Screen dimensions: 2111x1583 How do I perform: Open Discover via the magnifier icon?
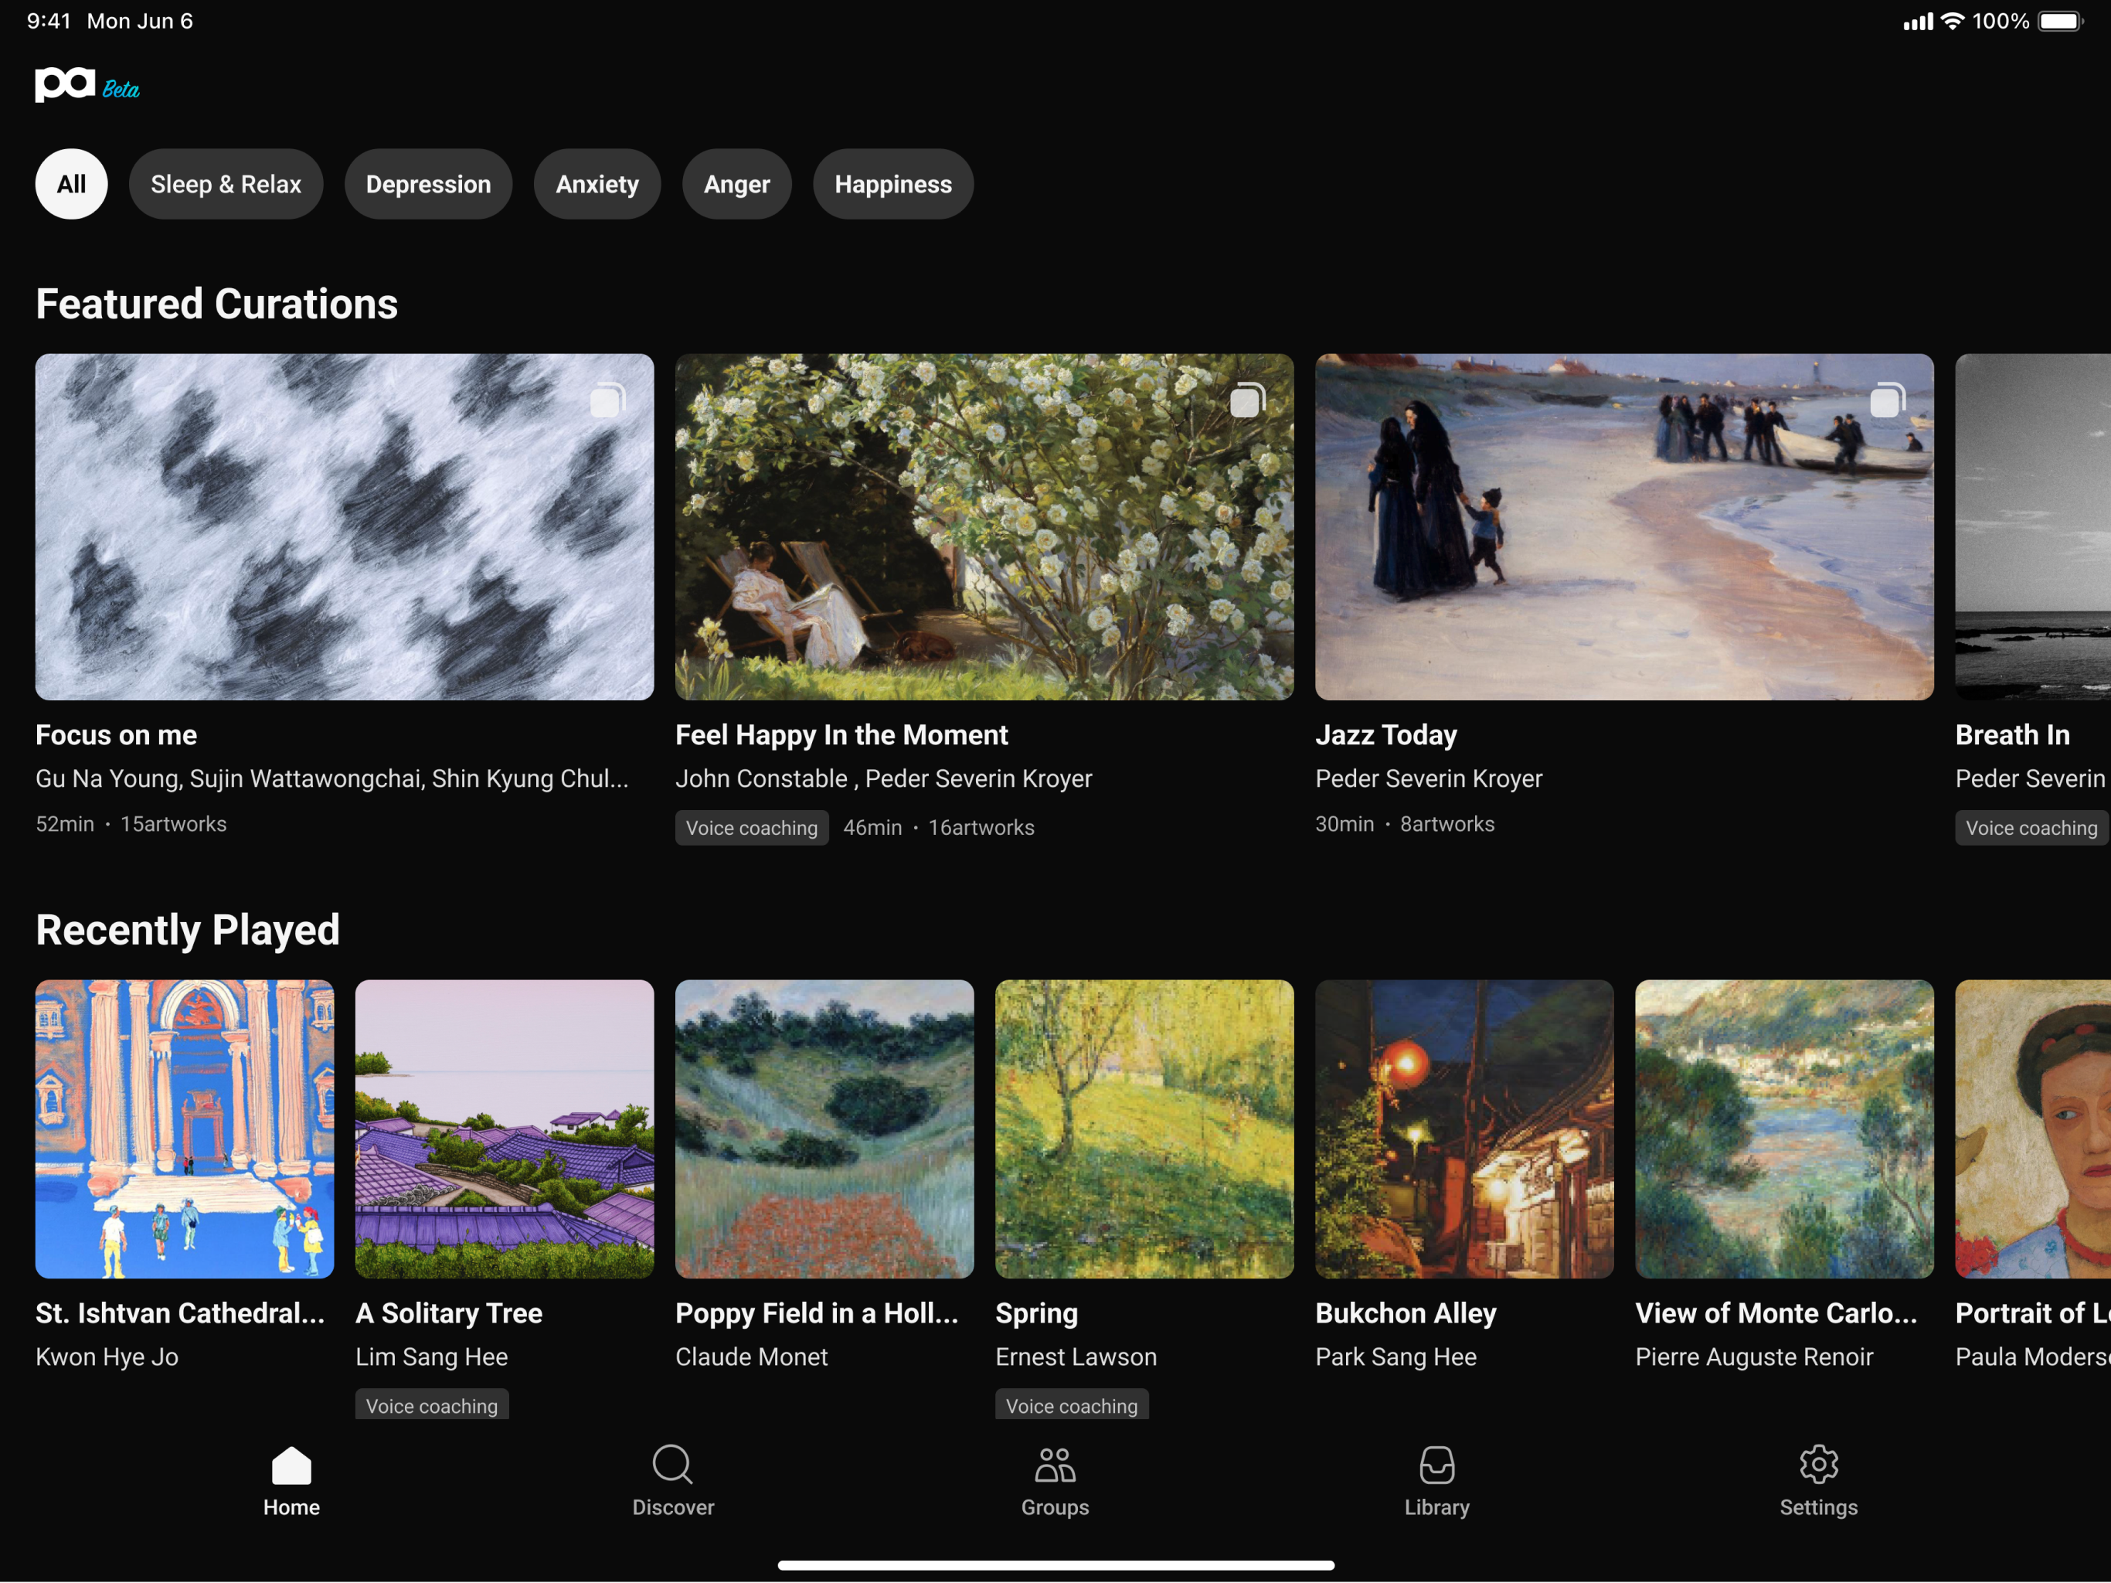pyautogui.click(x=671, y=1465)
